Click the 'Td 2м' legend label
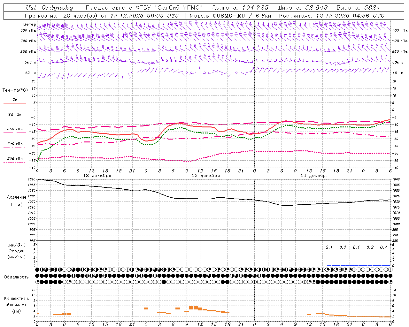The width and height of the screenshot is (409, 327). point(15,114)
